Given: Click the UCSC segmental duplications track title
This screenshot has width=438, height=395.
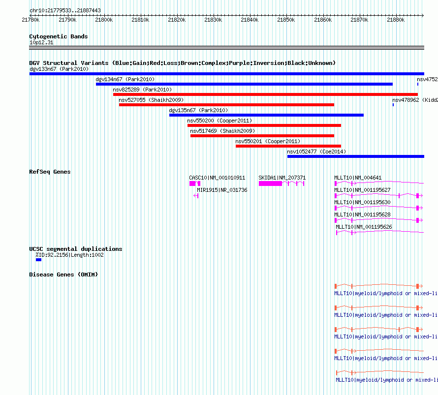Looking at the screenshot, I should [76, 249].
